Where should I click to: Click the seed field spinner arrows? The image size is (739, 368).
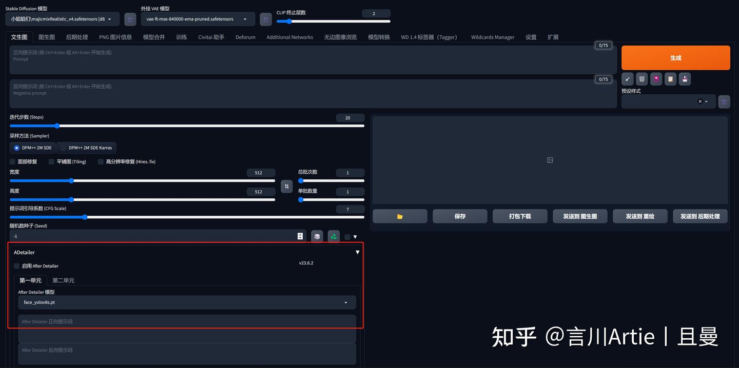[300, 236]
